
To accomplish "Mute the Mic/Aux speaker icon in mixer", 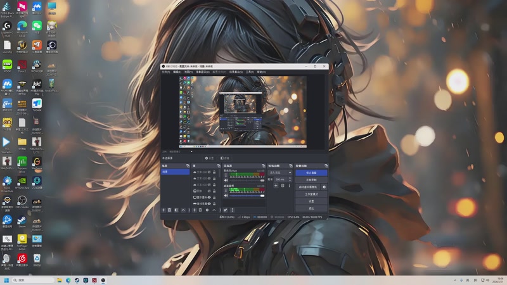I will click(226, 180).
